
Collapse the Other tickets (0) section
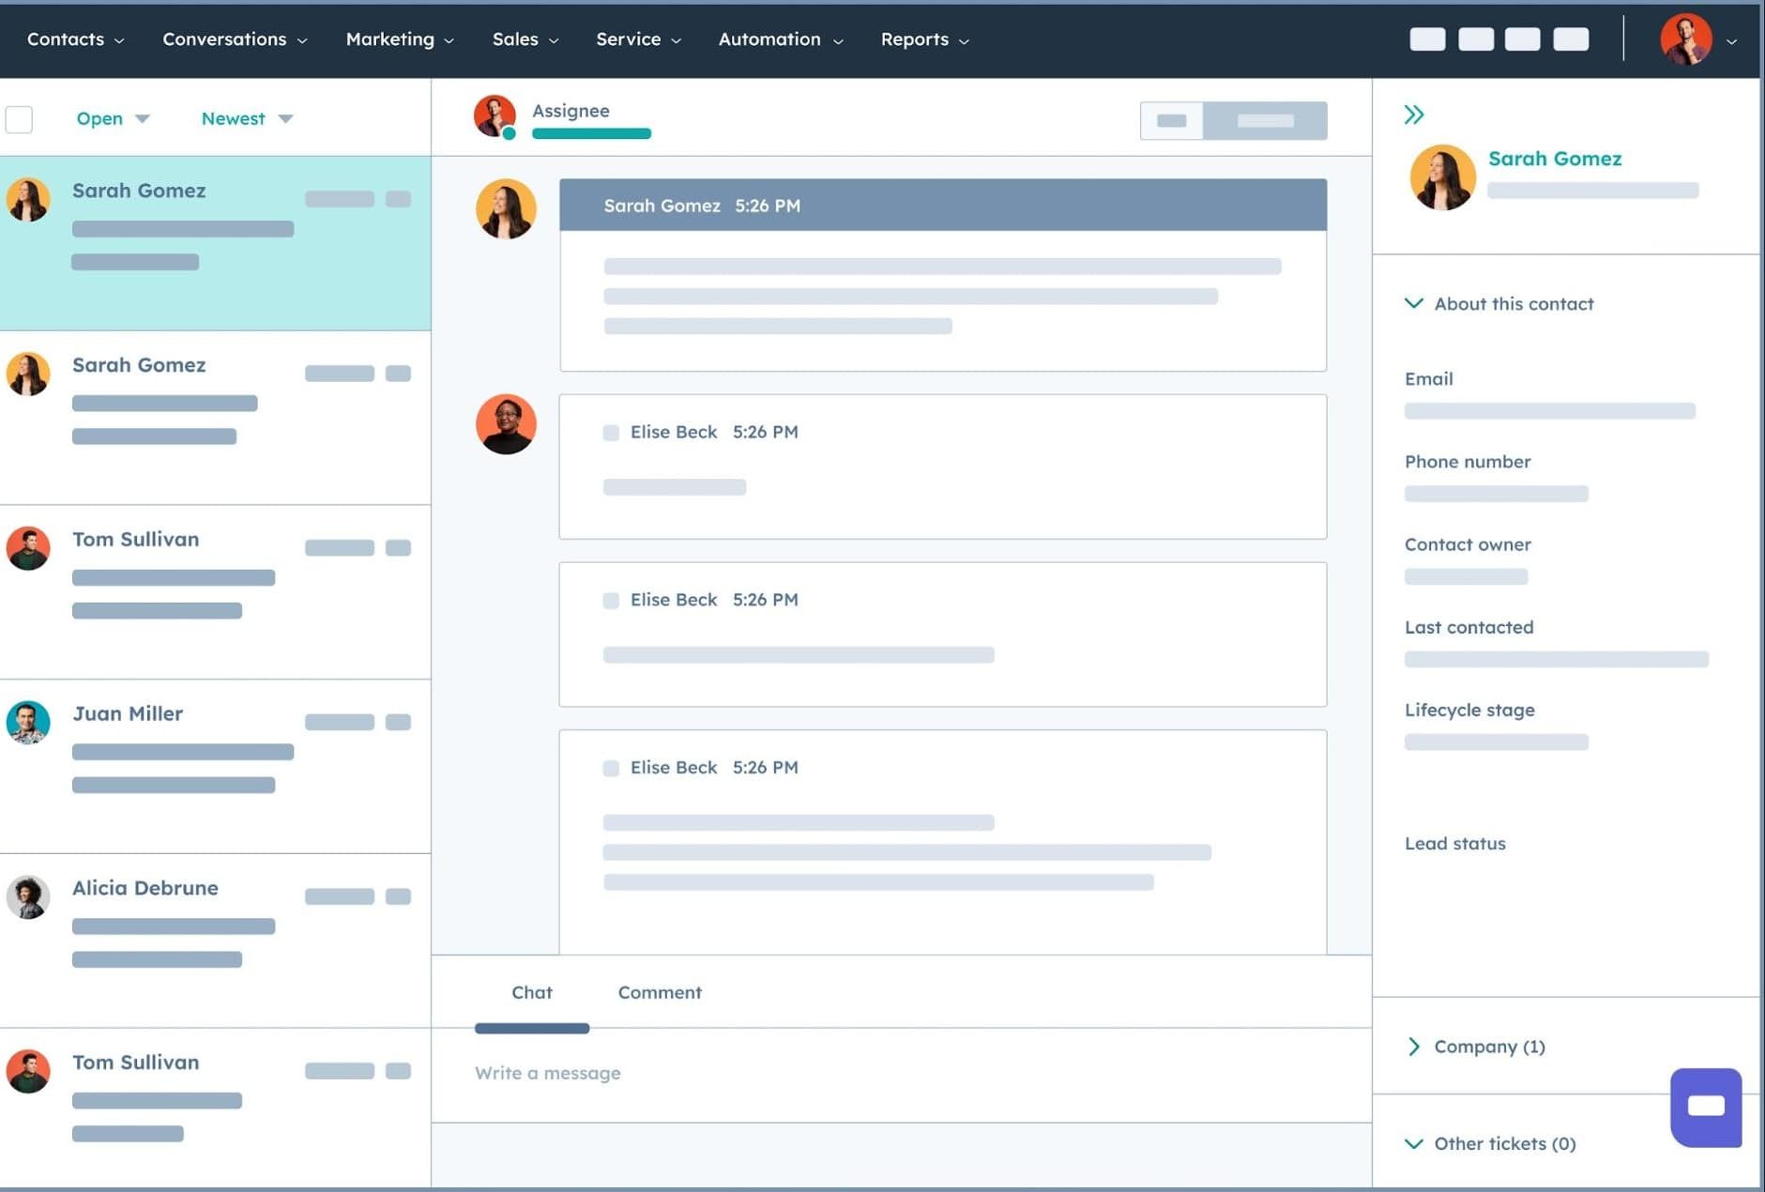(1490, 1143)
